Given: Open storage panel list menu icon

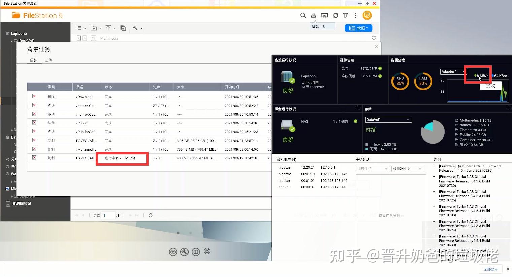Looking at the screenshot, I should 508,108.
